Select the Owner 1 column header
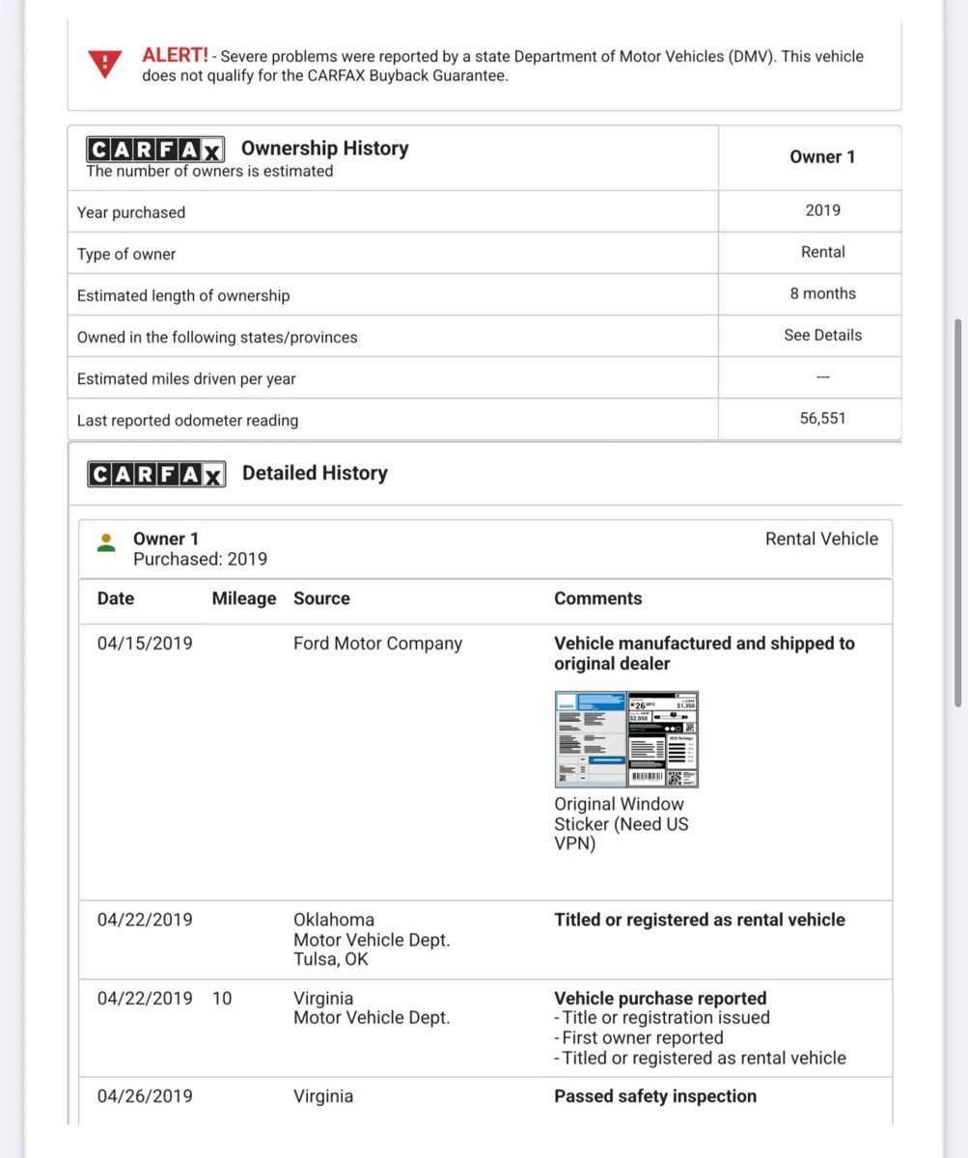The width and height of the screenshot is (968, 1158). click(x=822, y=156)
